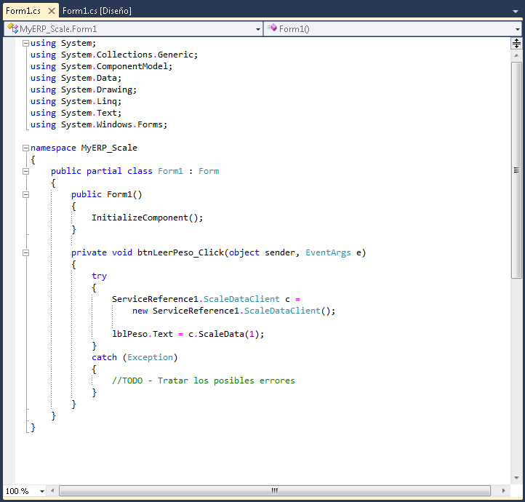Click the btnLeerPeso_Click method name
Image resolution: width=525 pixels, height=502 pixels.
(x=180, y=252)
